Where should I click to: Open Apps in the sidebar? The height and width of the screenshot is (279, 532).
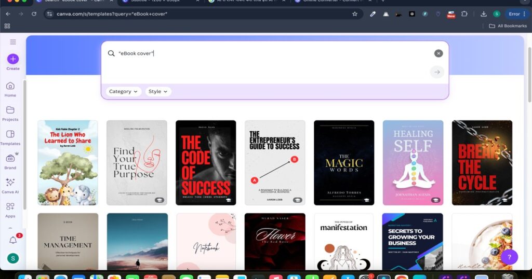click(x=10, y=210)
